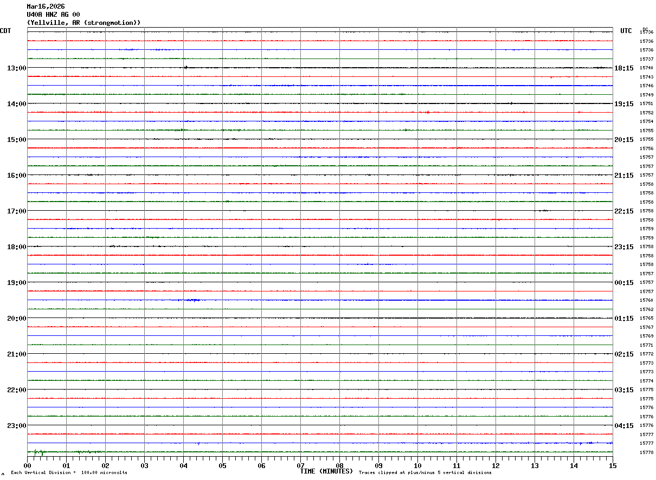
Task: Click DC offset value "15743"
Action: tap(646, 77)
